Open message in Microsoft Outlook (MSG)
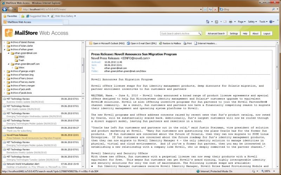281x175 pixels. (x=107, y=43)
